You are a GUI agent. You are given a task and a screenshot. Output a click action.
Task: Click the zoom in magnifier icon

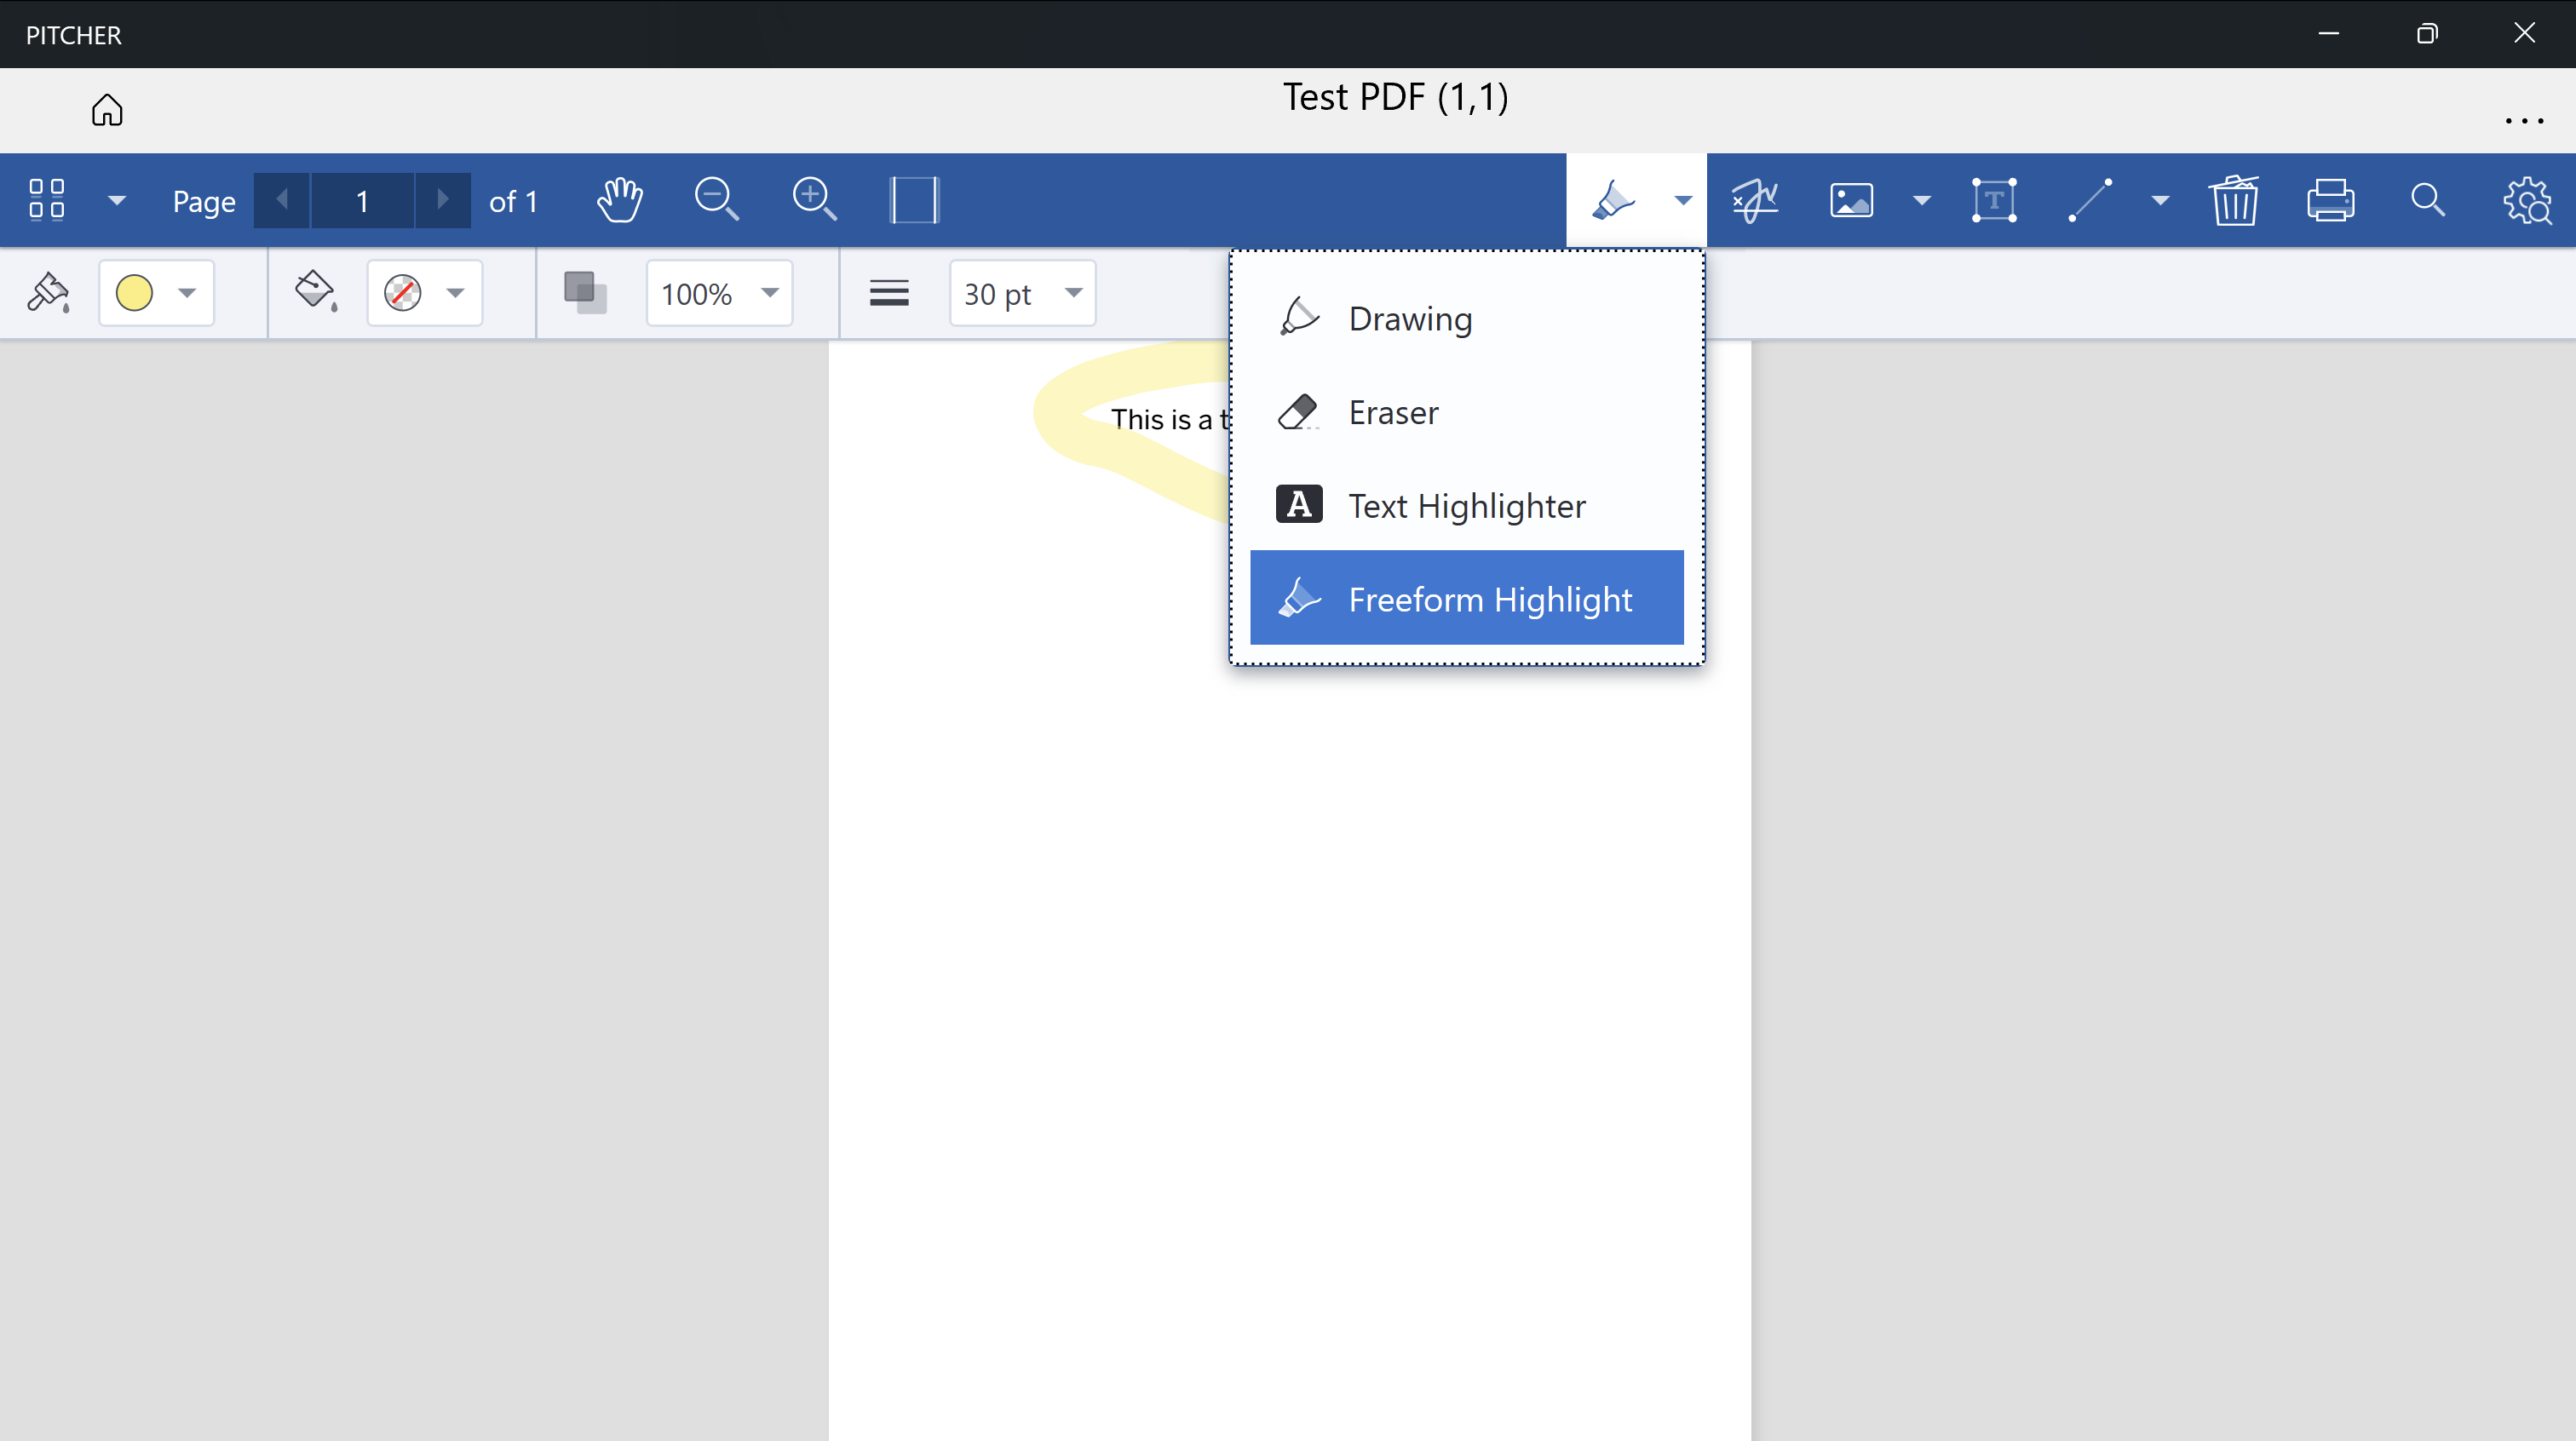[x=814, y=200]
